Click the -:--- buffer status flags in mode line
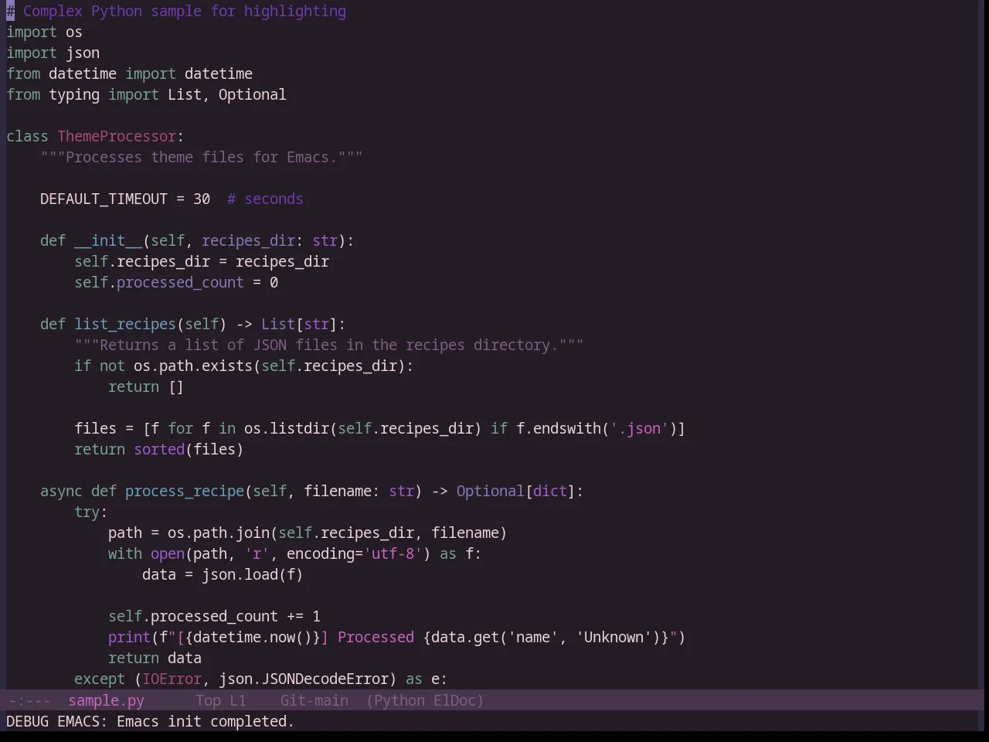 pyautogui.click(x=28, y=700)
